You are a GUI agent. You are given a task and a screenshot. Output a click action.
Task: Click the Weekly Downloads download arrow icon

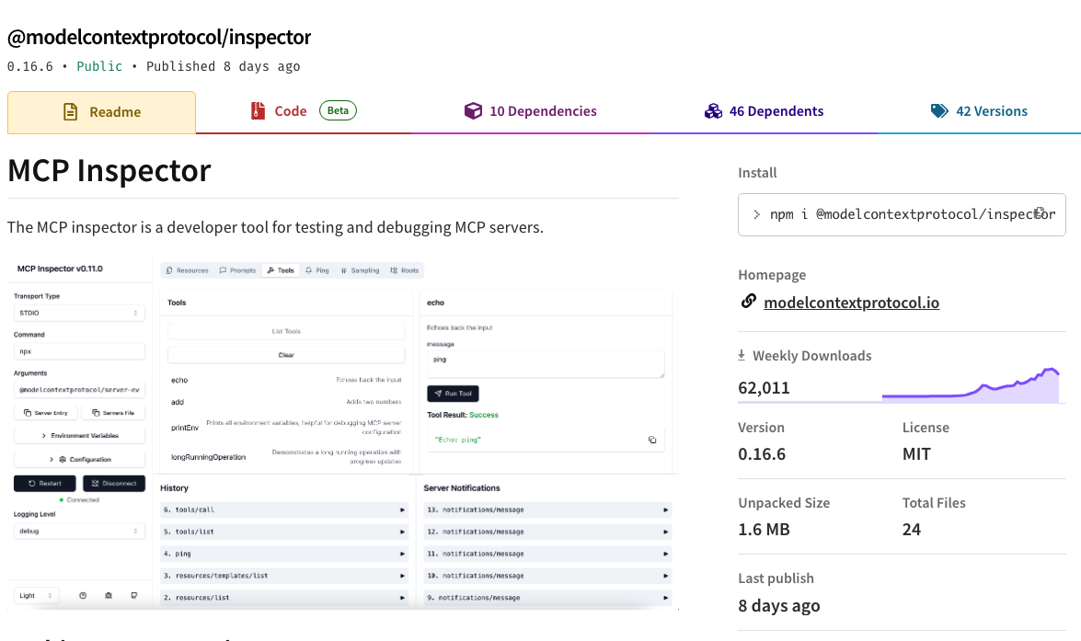[x=742, y=355]
